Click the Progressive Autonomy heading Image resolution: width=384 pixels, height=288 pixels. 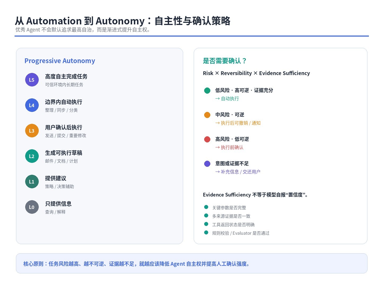tap(60, 61)
